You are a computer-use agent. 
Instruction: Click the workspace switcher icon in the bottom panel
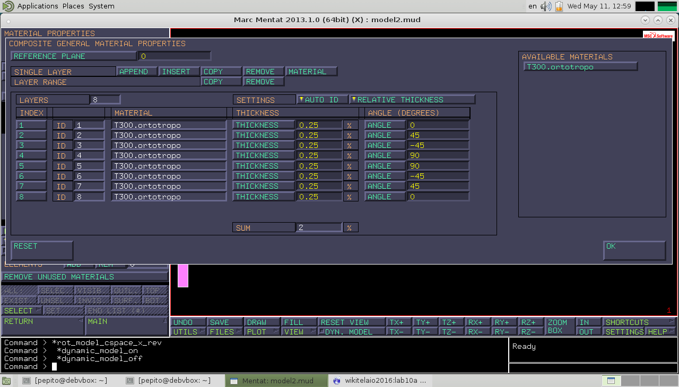pos(611,380)
